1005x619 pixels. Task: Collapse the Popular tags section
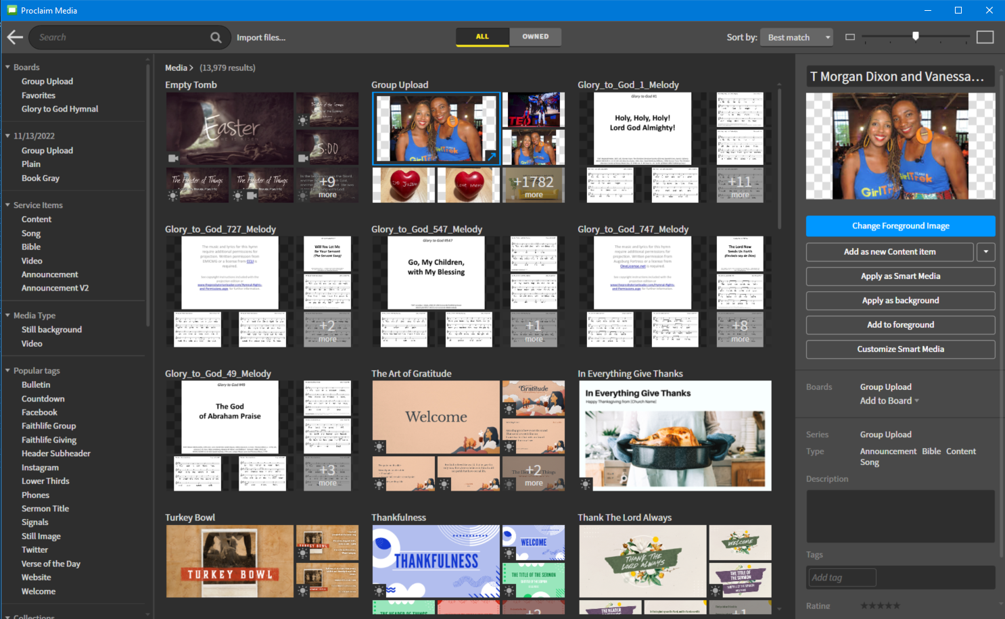click(7, 371)
